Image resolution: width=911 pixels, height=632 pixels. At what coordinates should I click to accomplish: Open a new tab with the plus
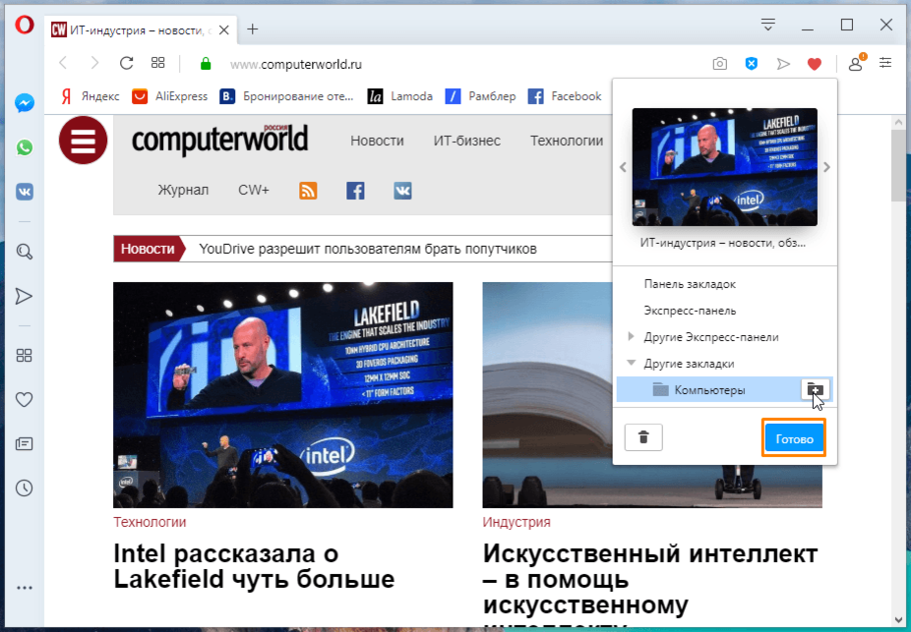pos(252,29)
